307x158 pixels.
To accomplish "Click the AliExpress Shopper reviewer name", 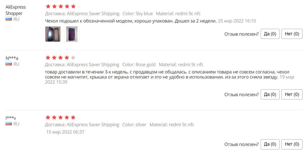I will 16,10.
